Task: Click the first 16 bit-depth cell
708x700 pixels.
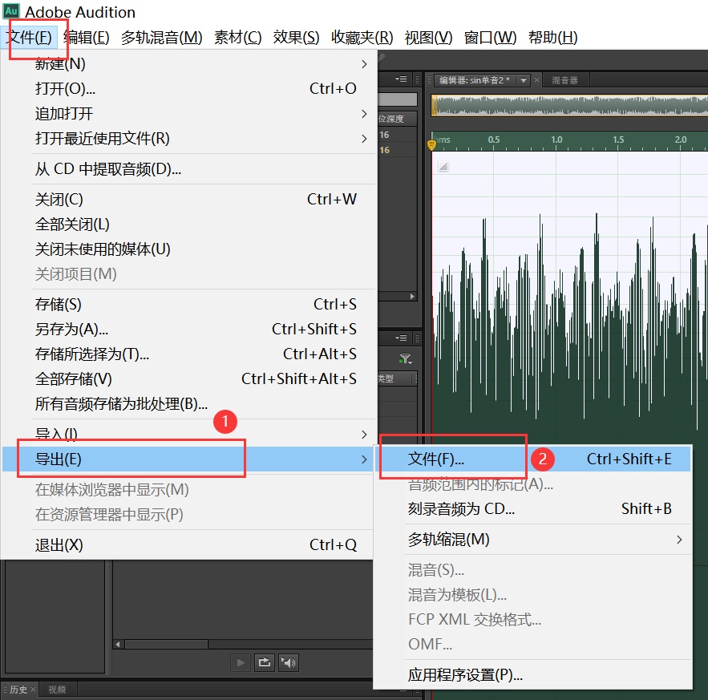Action: (x=384, y=135)
